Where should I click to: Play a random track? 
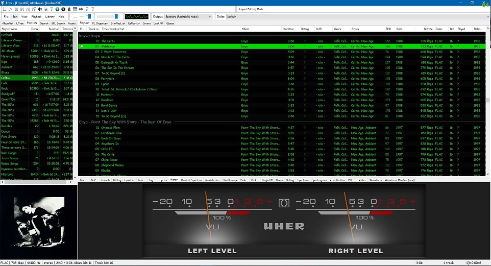pos(34,9)
